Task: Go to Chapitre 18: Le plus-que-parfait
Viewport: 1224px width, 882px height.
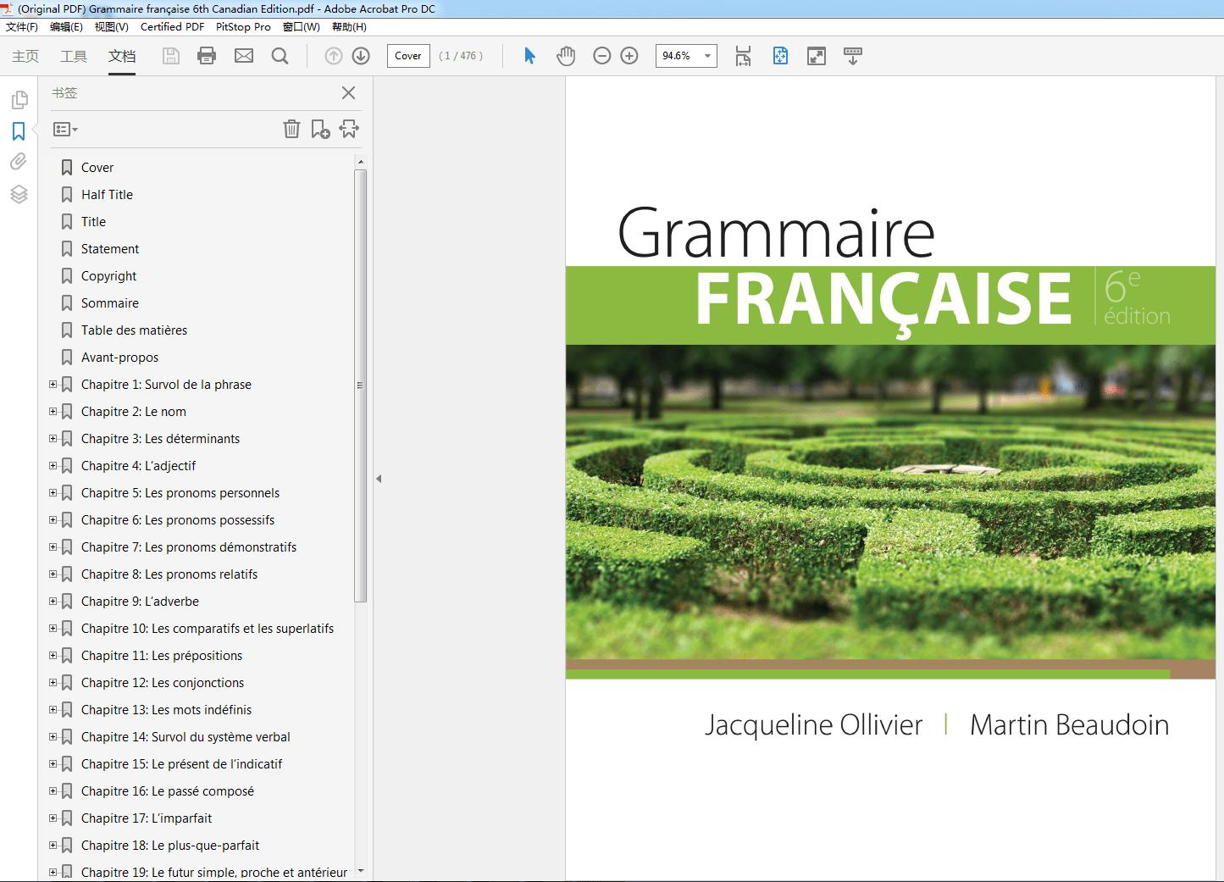Action: point(170,846)
